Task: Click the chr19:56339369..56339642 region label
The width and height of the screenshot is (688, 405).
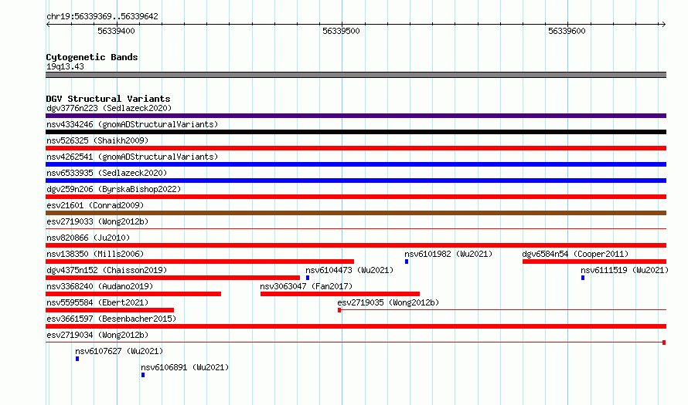Action: click(102, 17)
